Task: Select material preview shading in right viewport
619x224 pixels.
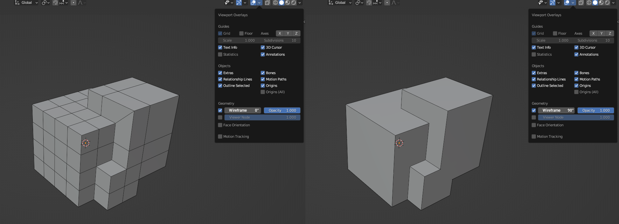Action: 601,3
